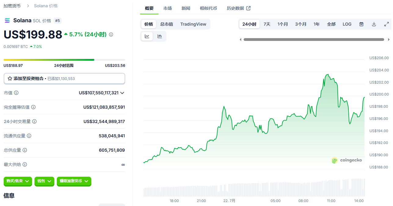This screenshot has width=393, height=206.
Task: Open the 市场 tab
Action: pos(168,8)
